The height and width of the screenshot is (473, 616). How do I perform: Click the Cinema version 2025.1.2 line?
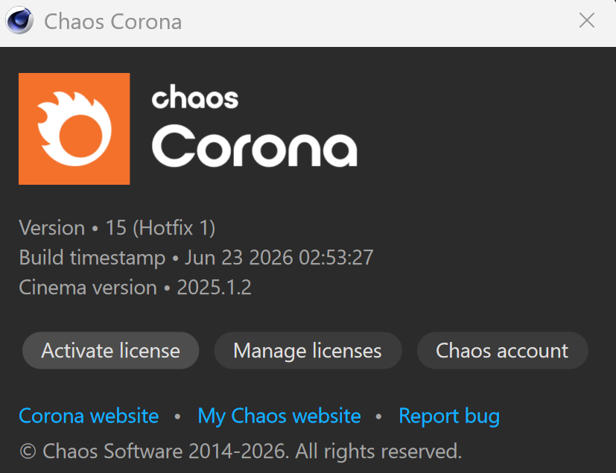135,288
